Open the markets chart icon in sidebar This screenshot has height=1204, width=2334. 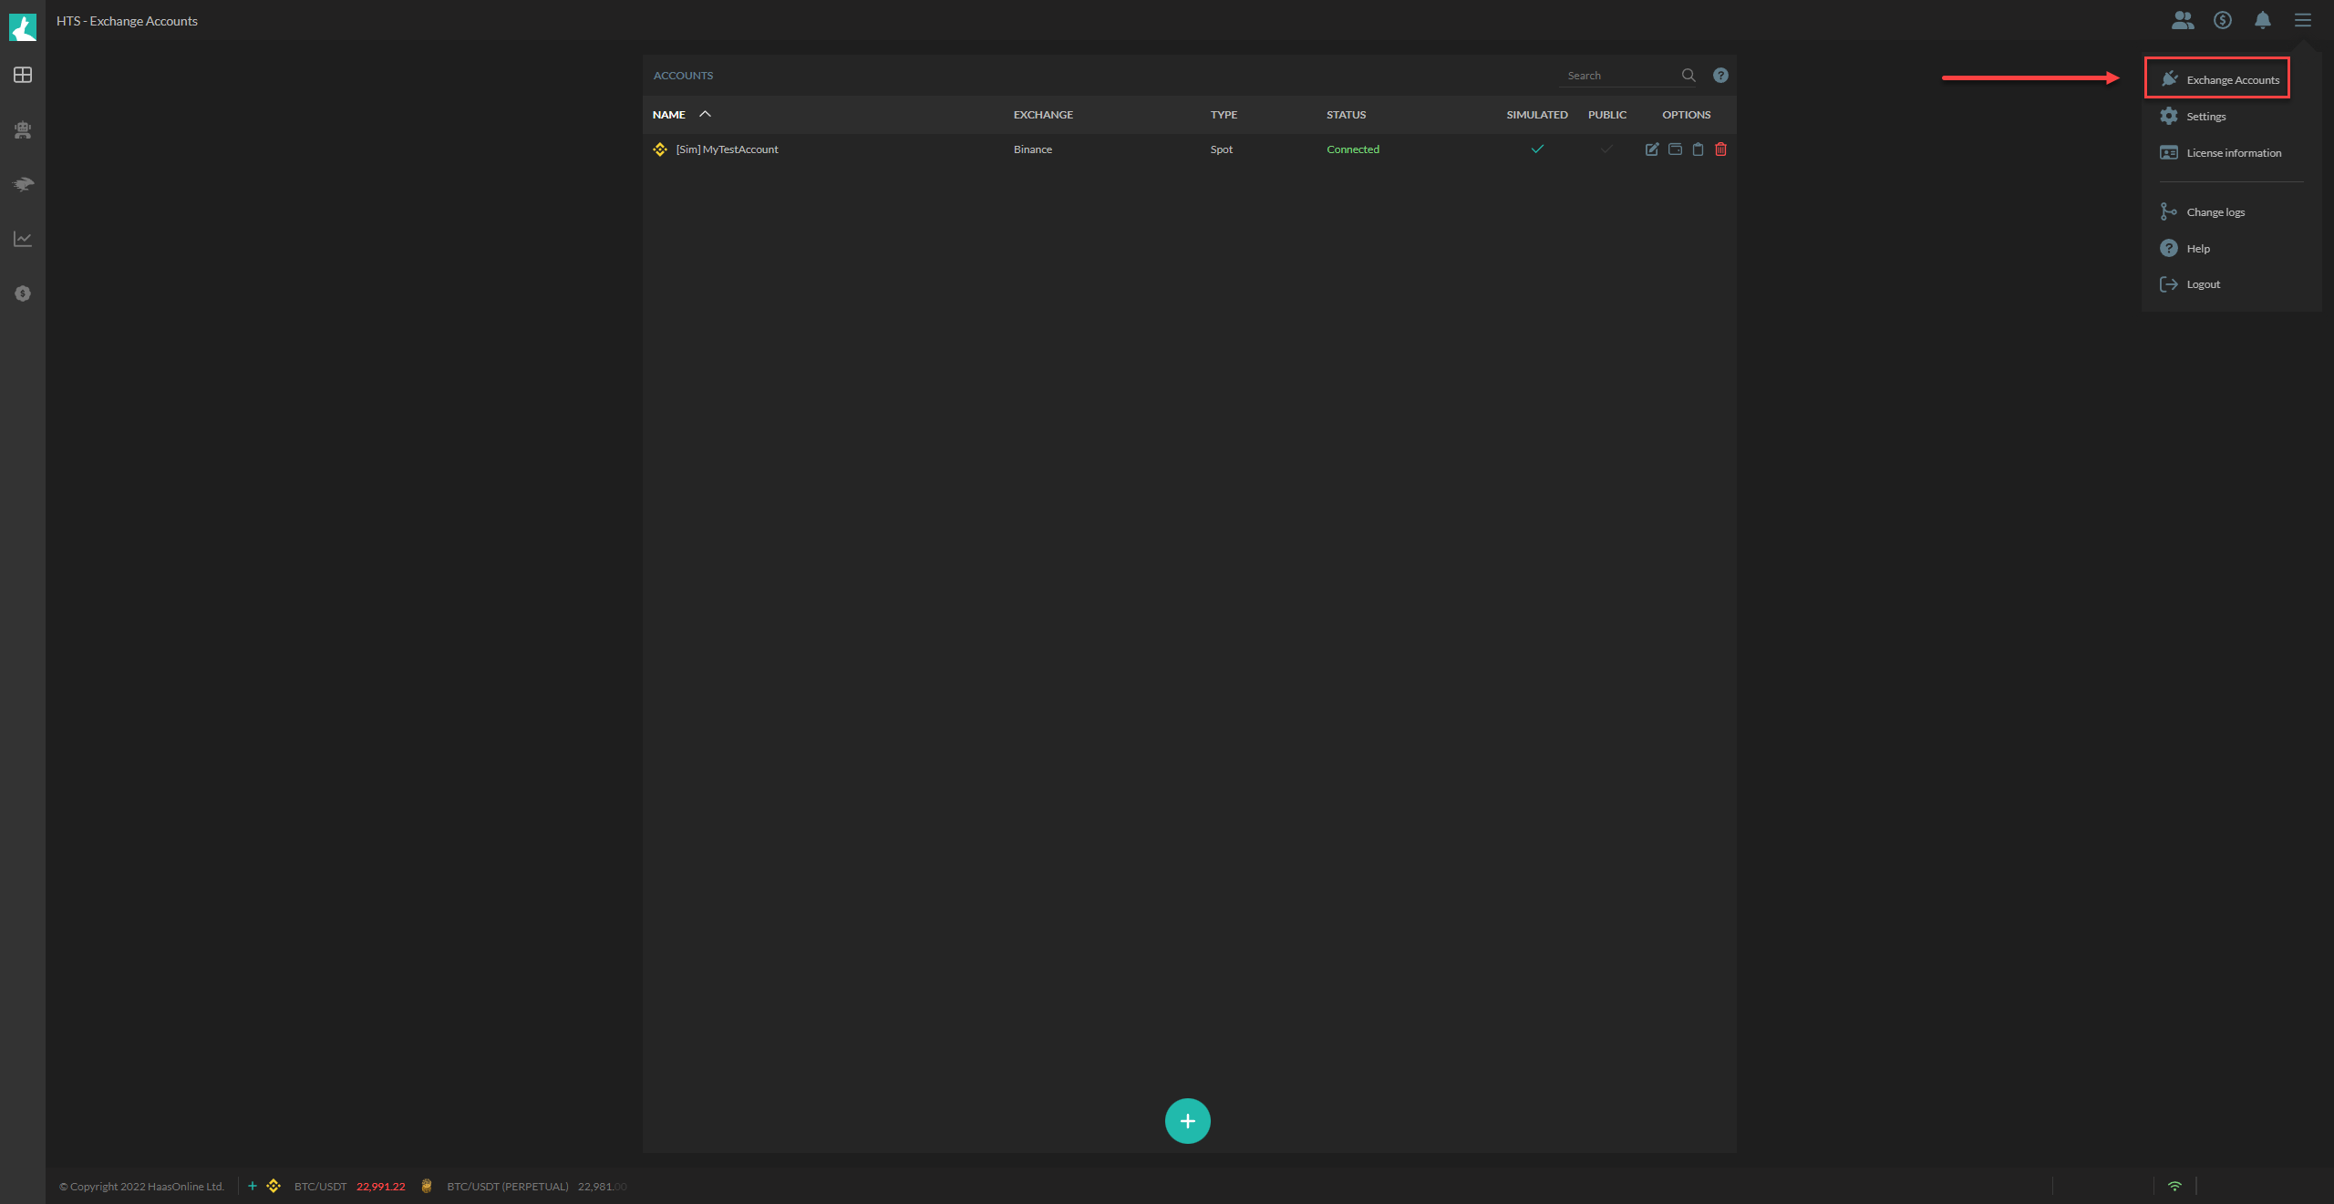tap(22, 239)
